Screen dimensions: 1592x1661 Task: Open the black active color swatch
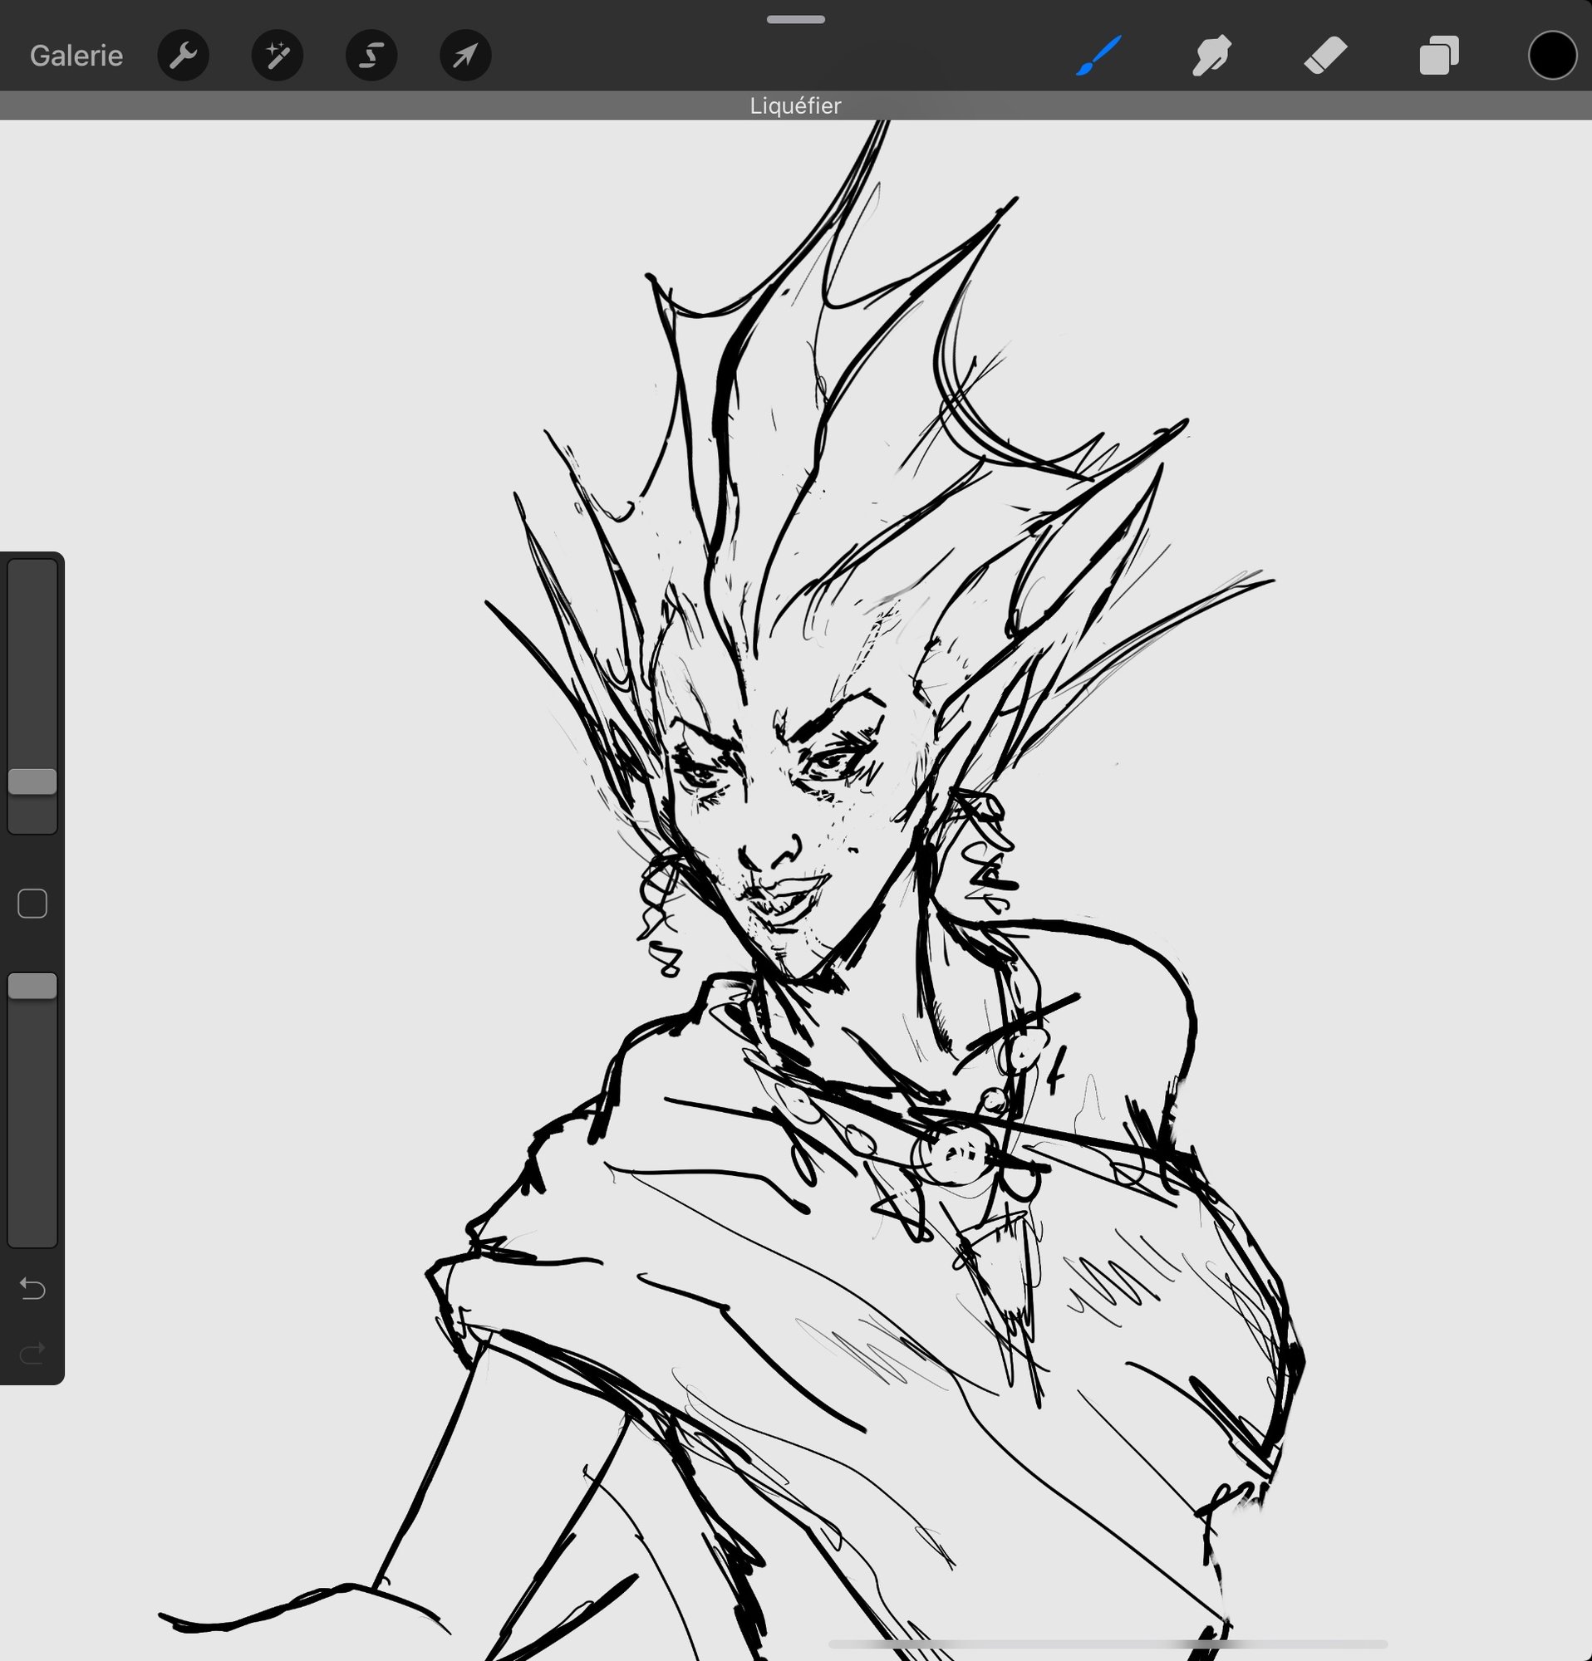(x=1551, y=56)
